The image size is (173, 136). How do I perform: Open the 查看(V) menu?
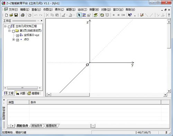(36, 9)
